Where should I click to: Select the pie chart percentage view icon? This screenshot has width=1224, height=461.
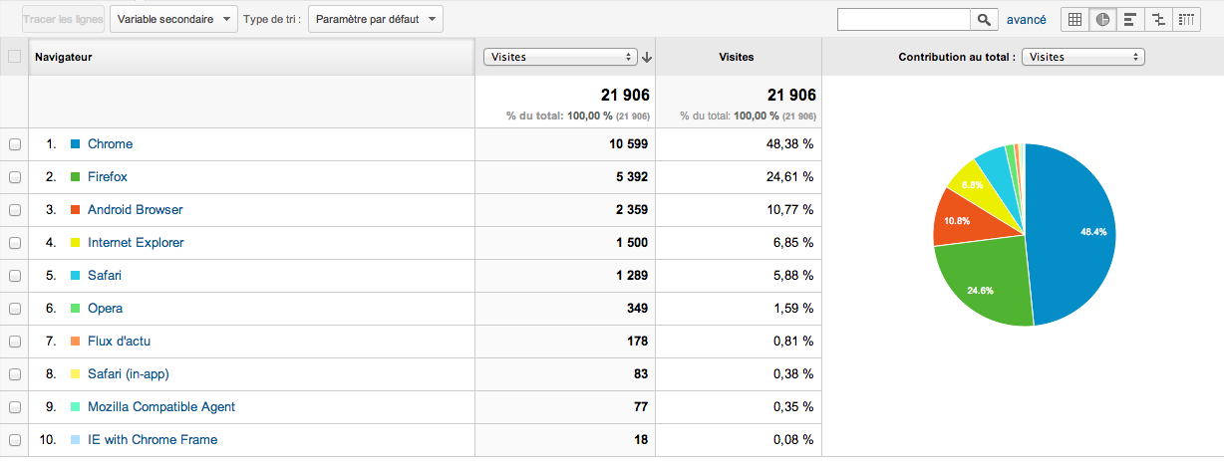[1102, 19]
